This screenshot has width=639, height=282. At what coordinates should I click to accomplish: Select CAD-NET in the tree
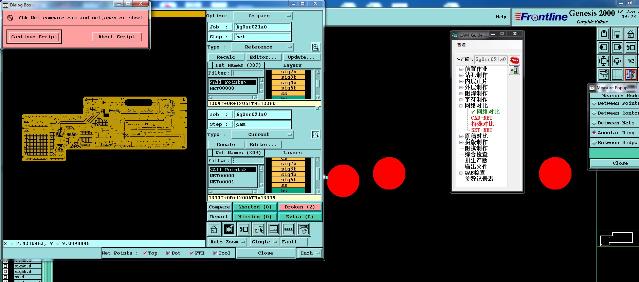[x=481, y=118]
